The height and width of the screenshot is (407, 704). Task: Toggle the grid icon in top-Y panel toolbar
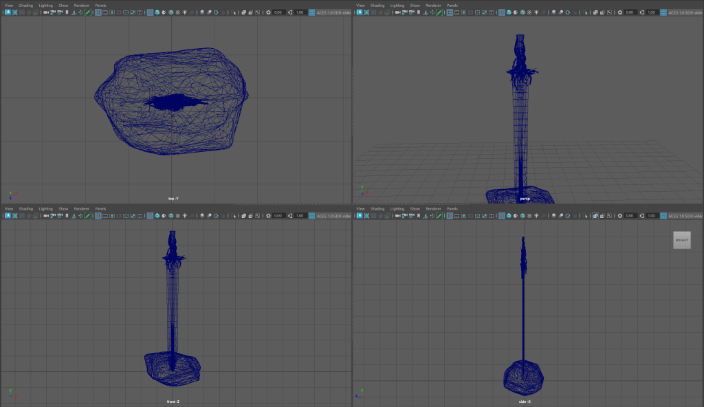(98, 12)
